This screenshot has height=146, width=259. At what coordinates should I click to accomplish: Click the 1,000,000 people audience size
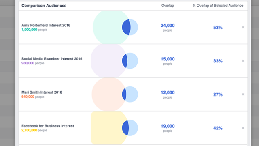tap(34, 30)
